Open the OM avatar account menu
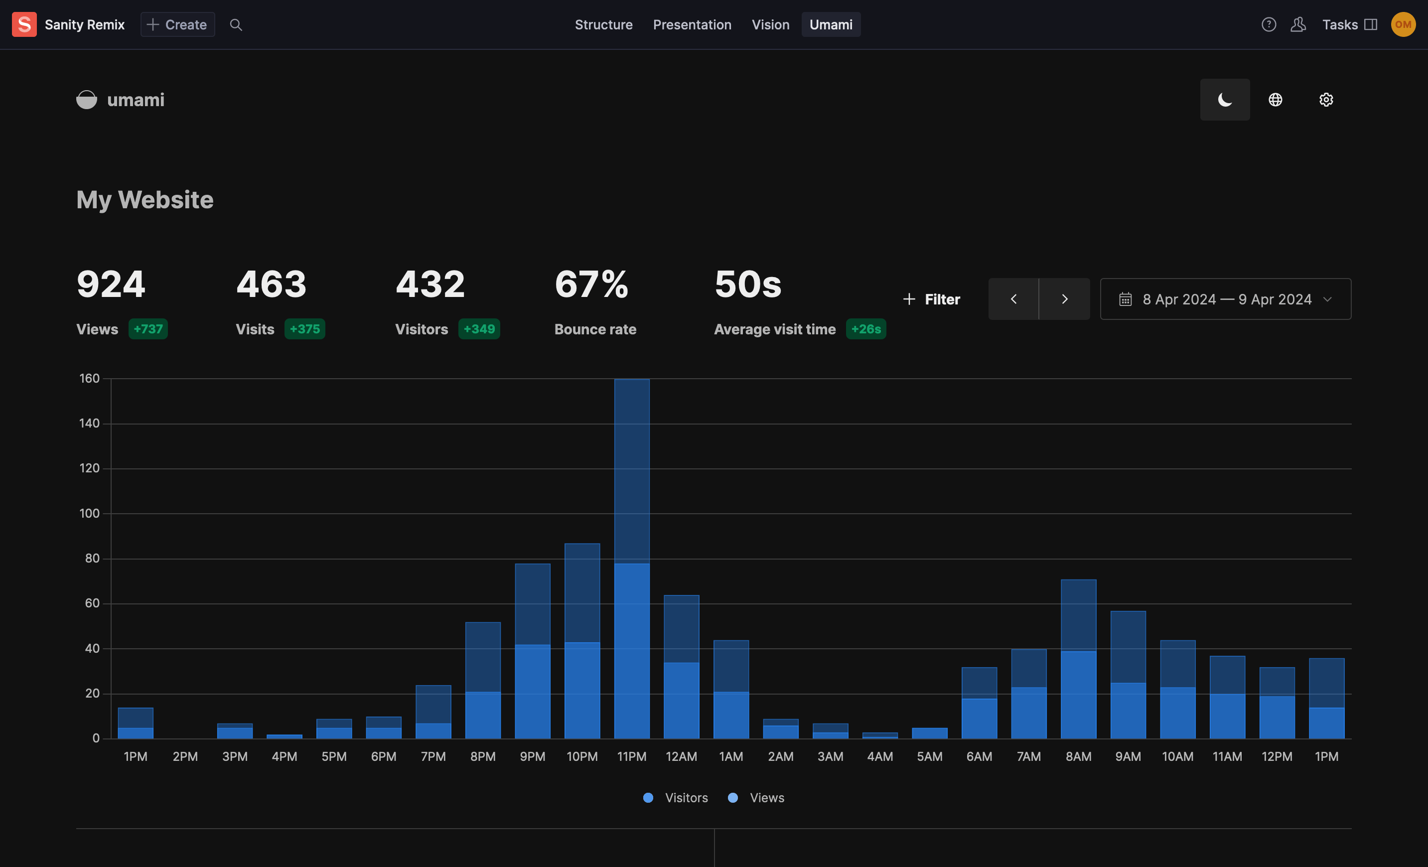The width and height of the screenshot is (1428, 867). tap(1403, 24)
